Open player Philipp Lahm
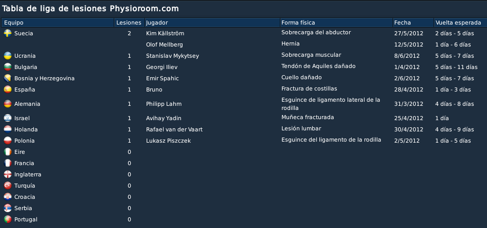The height and width of the screenshot is (228, 487). coord(164,104)
